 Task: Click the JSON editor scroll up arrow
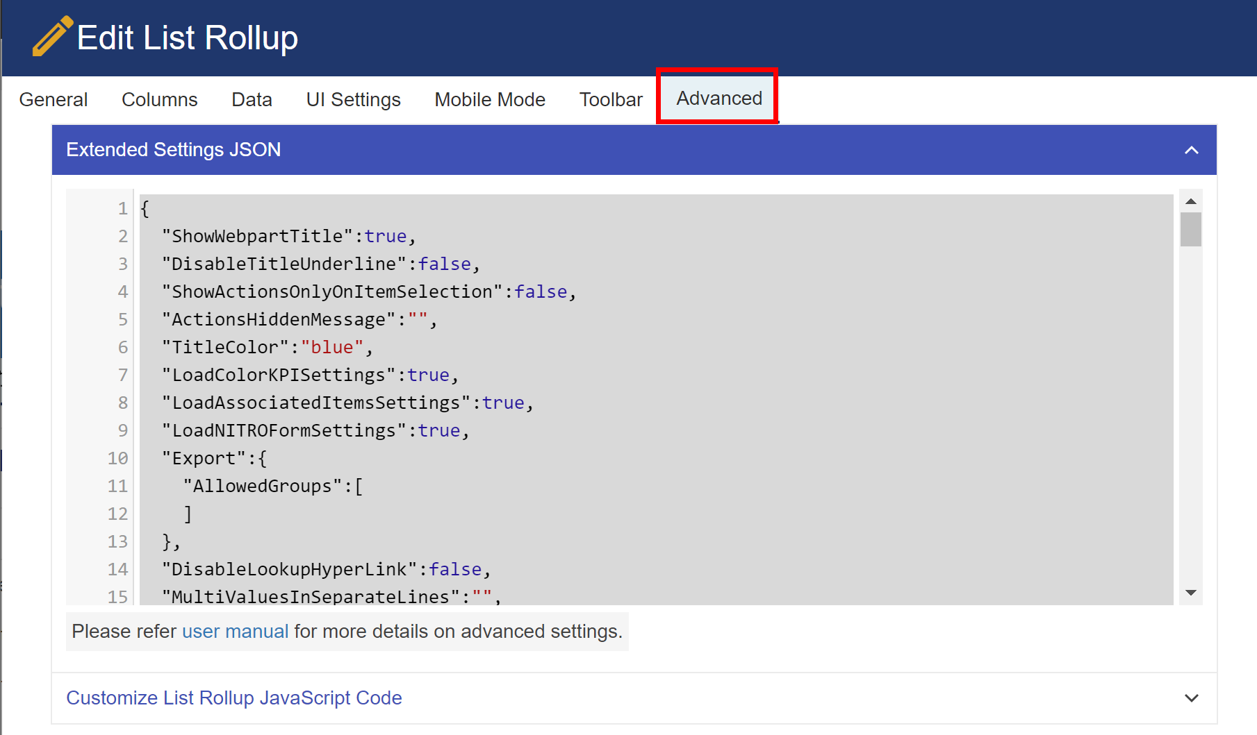click(x=1191, y=201)
